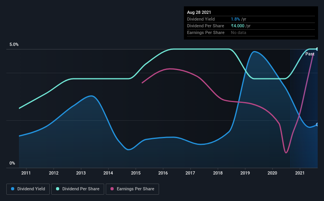Toggle the Dividend Per Share legend button
The image size is (324, 201).
tap(78, 189)
